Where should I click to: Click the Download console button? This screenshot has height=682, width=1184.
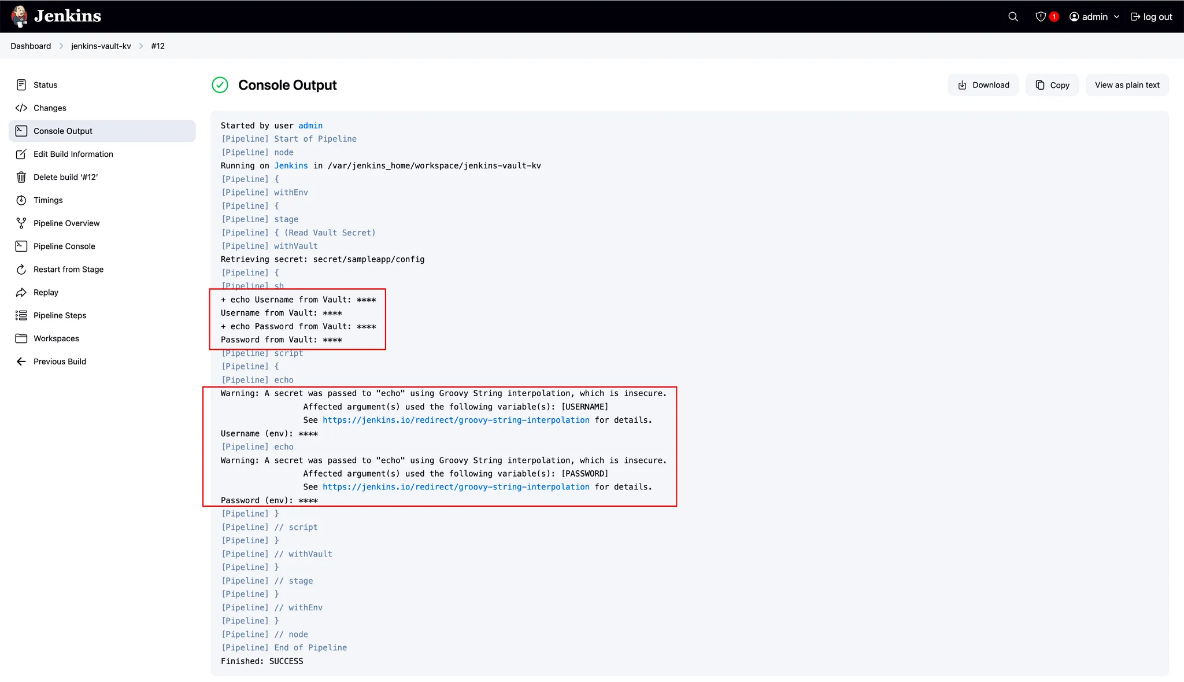coord(983,85)
